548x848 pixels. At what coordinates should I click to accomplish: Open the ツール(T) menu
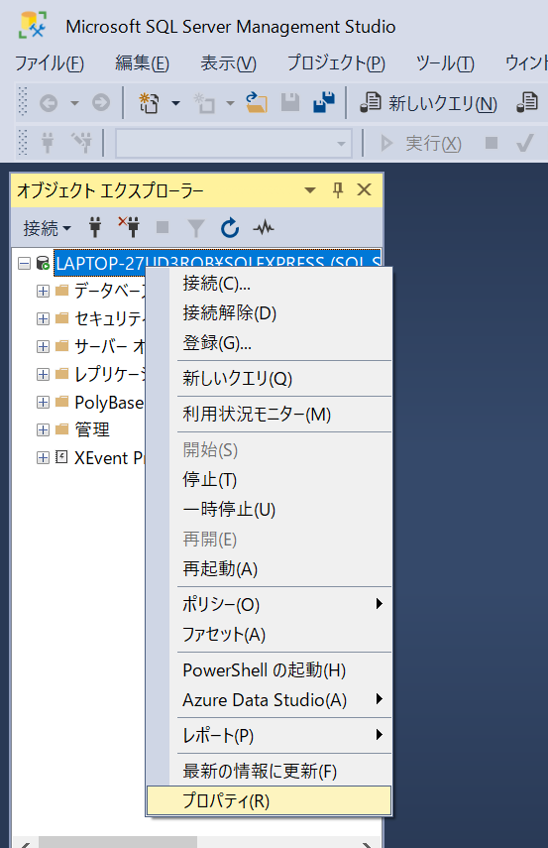[x=445, y=63]
